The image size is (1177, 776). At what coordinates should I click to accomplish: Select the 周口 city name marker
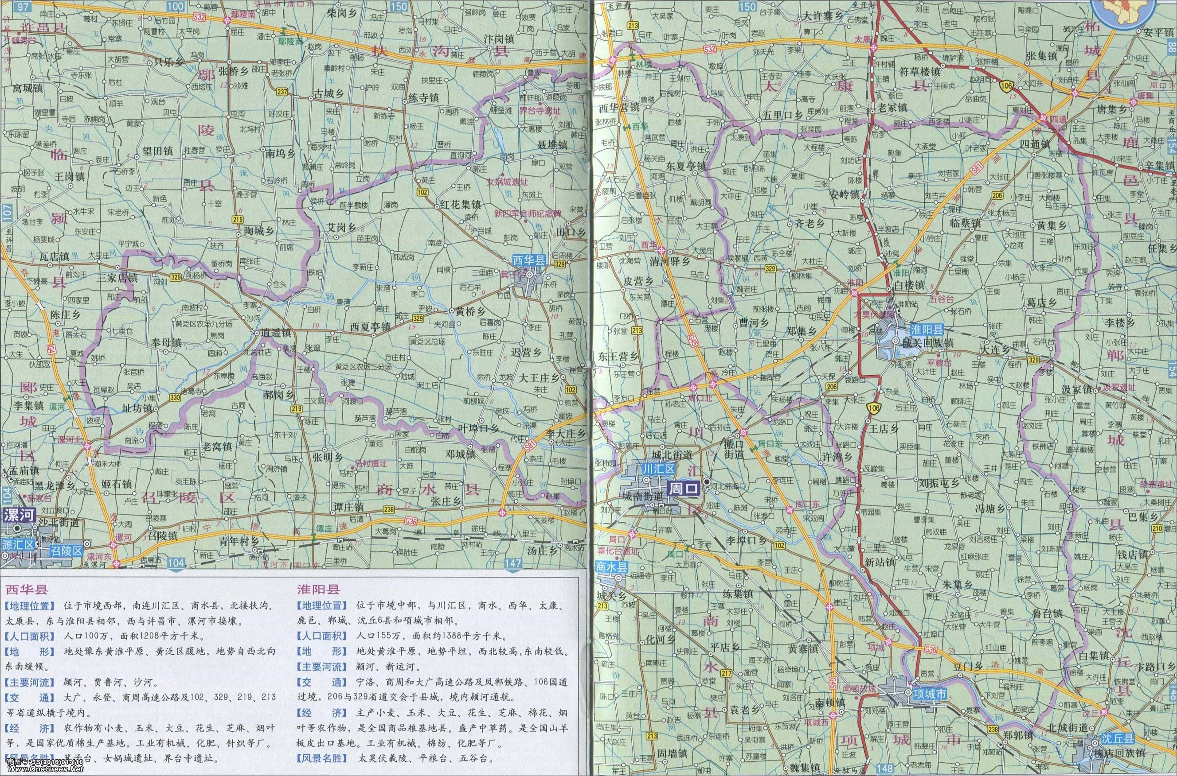pos(684,489)
